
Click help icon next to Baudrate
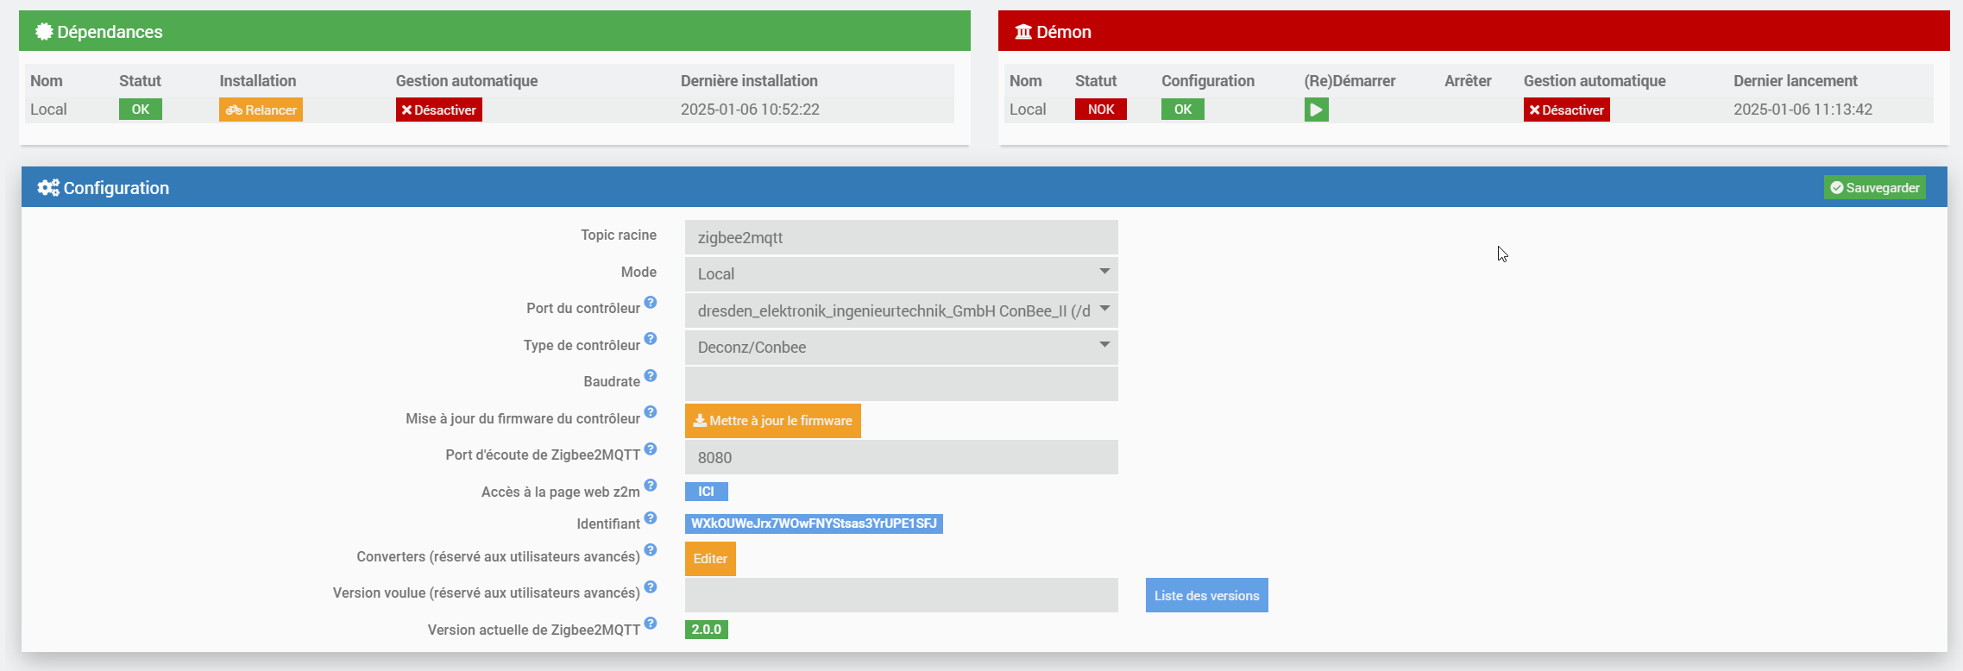(x=651, y=376)
